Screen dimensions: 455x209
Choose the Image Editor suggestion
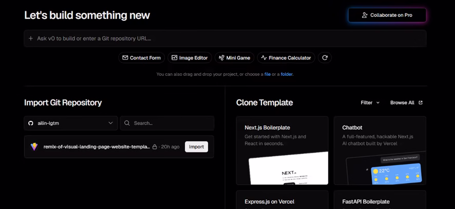click(190, 57)
